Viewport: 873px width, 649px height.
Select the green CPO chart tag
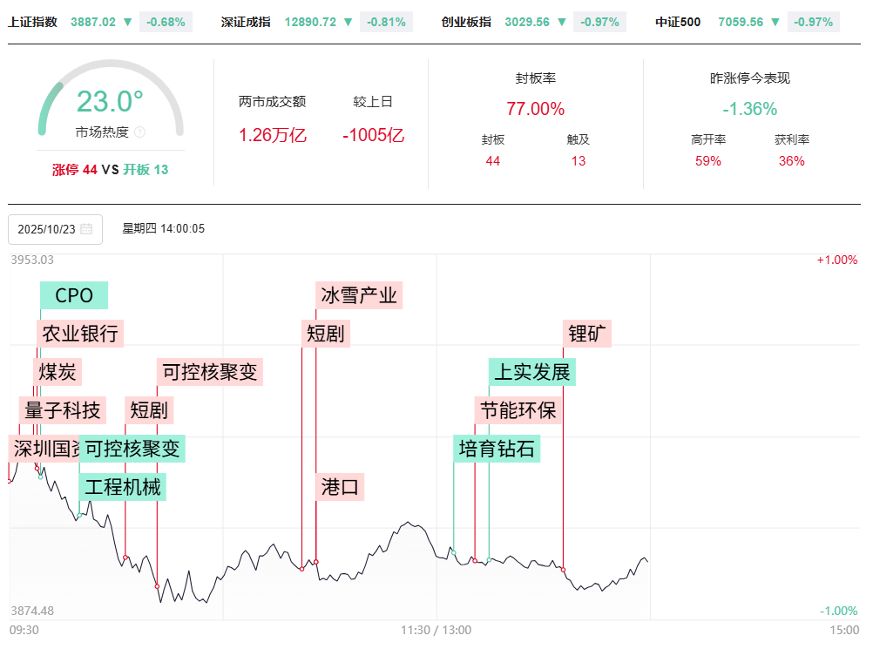coord(74,295)
